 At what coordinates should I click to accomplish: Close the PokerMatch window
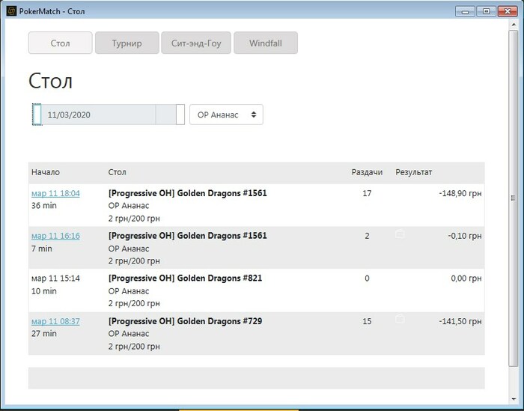click(x=508, y=11)
